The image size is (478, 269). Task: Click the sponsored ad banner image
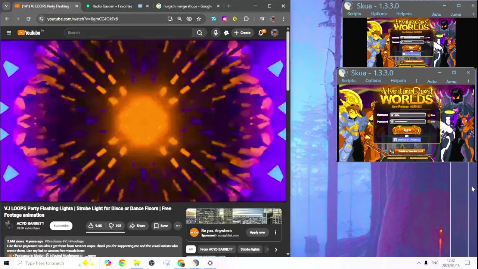tap(234, 217)
